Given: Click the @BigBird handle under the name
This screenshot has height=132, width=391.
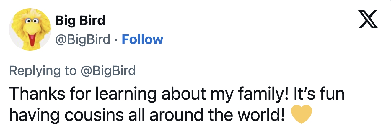Looking at the screenshot, I should [x=83, y=39].
